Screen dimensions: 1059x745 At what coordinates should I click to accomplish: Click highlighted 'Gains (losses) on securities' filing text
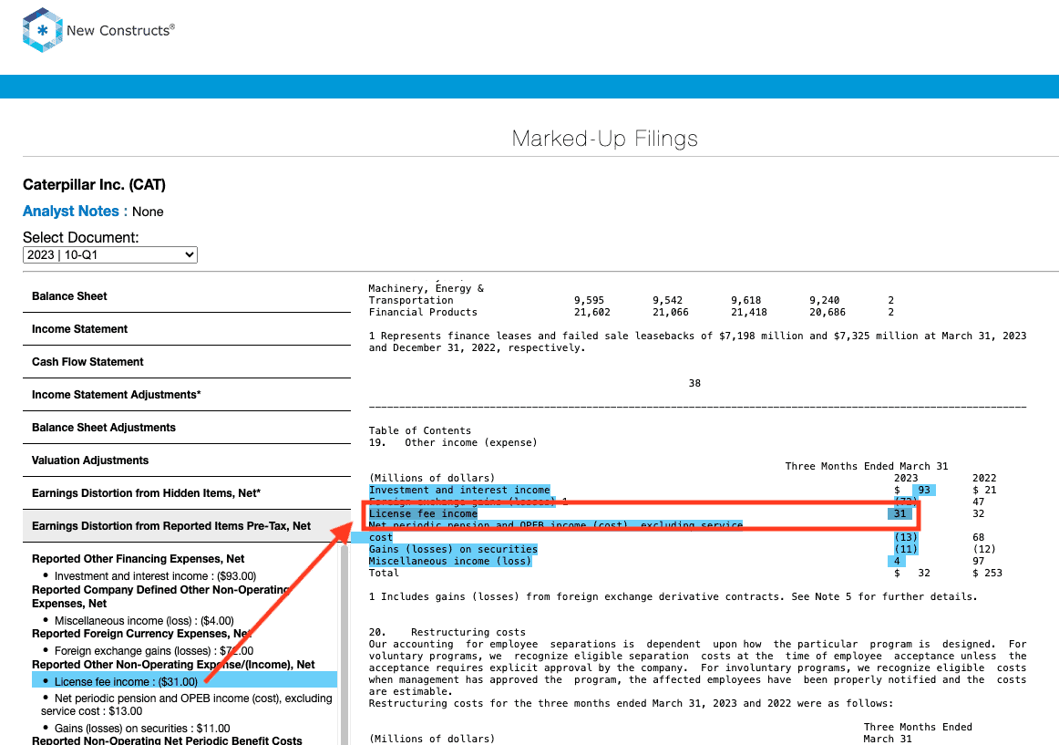pos(453,549)
